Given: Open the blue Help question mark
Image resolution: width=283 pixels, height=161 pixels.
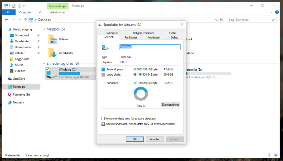Looking at the screenshot, I should coord(277,12).
